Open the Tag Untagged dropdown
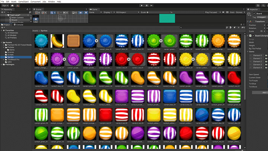The image size is (268, 151). 262,17
